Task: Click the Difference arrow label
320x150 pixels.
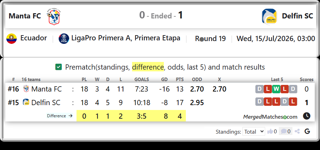Action: pos(60,116)
